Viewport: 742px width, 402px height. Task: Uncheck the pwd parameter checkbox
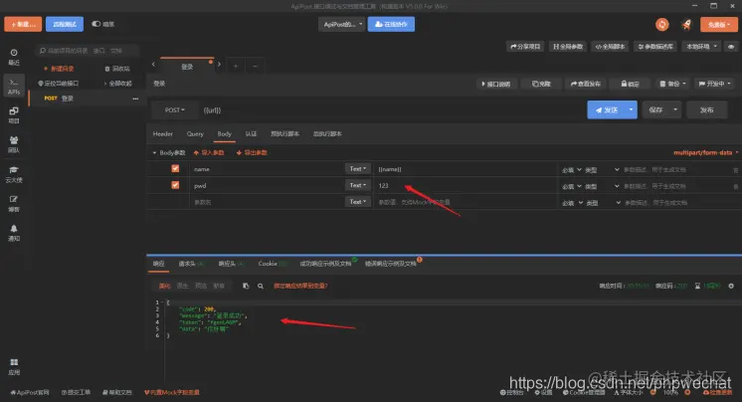[175, 185]
